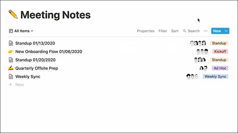238x133 pixels.
Task: Click the pink Kickoff tag
Action: click(x=220, y=51)
